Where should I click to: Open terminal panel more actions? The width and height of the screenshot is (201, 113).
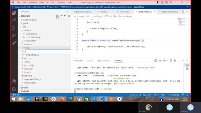179,61
